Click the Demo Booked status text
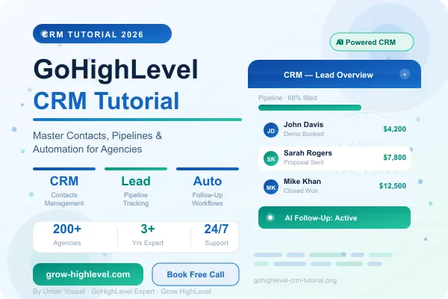 pyautogui.click(x=304, y=134)
